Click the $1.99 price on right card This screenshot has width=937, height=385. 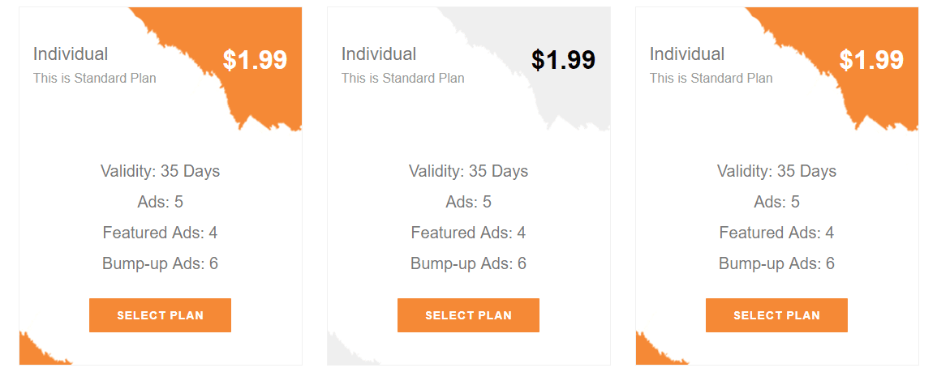tap(871, 60)
